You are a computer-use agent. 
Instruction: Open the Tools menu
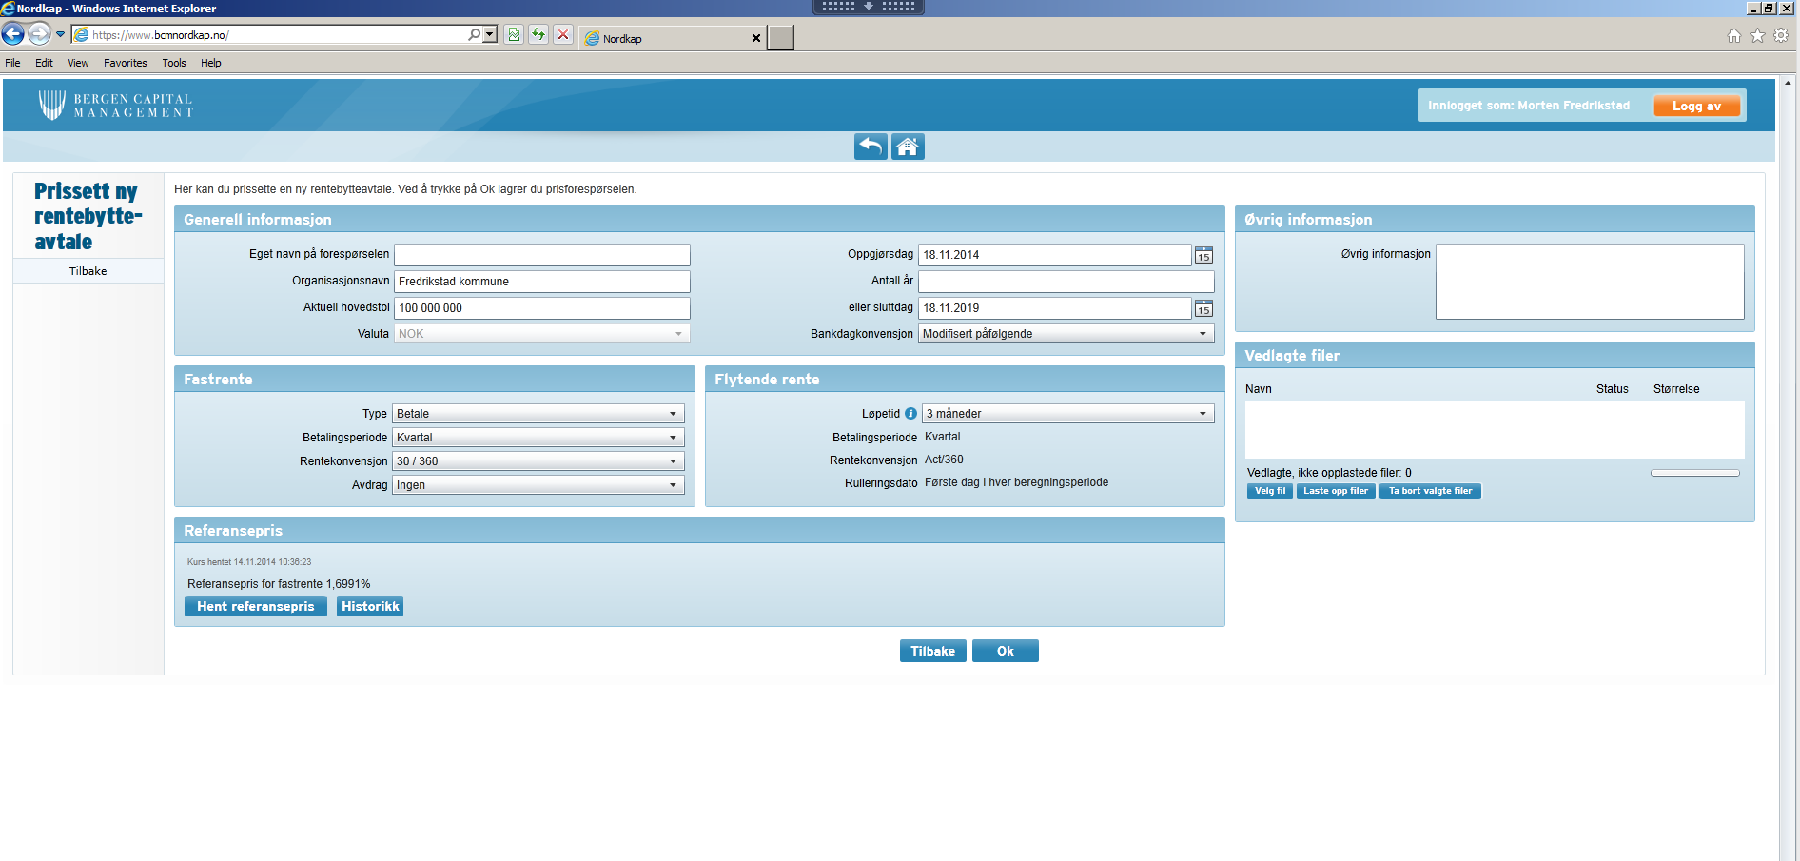[174, 63]
